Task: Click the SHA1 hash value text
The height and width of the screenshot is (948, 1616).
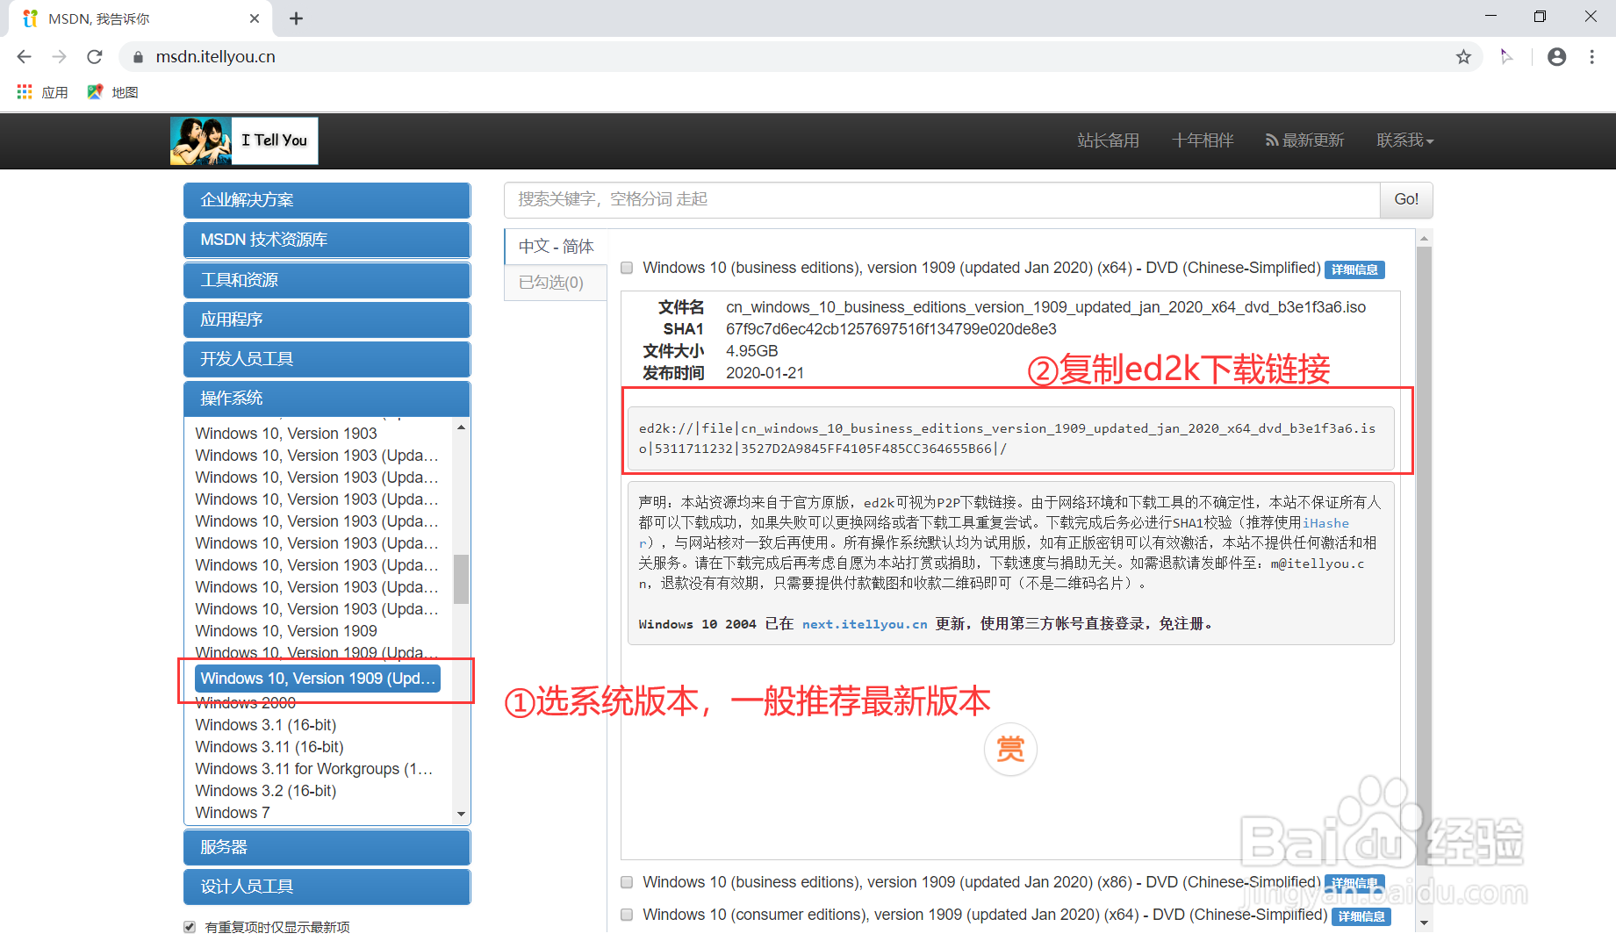Action: (891, 329)
